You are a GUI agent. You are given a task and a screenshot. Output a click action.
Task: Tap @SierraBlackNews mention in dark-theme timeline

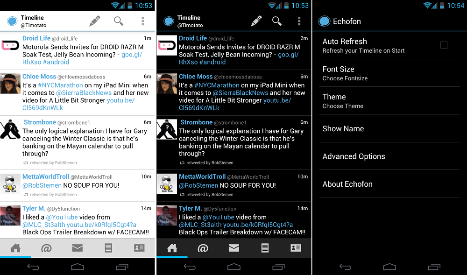click(240, 93)
